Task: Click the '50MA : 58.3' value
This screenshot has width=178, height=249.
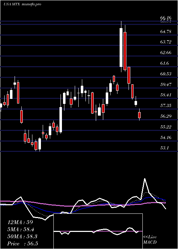Action: click(x=22, y=237)
